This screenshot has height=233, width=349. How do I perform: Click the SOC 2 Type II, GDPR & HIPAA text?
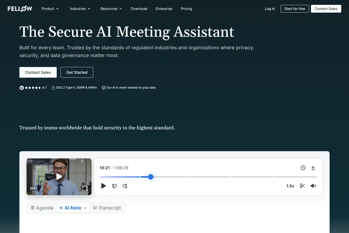pyautogui.click(x=76, y=88)
